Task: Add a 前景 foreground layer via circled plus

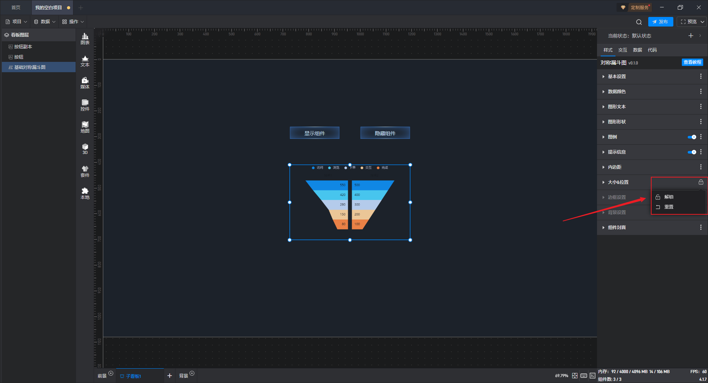Action: (x=111, y=373)
